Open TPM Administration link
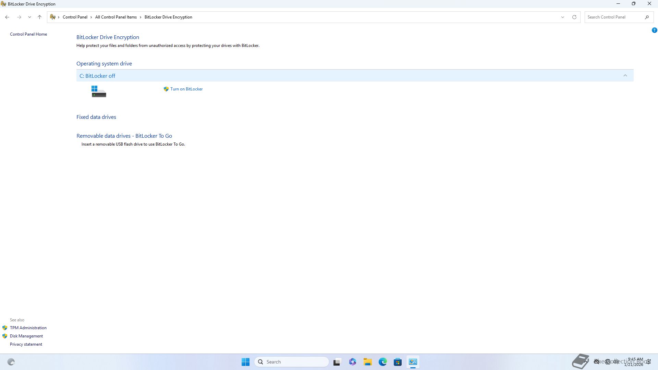The width and height of the screenshot is (658, 370). (28, 328)
